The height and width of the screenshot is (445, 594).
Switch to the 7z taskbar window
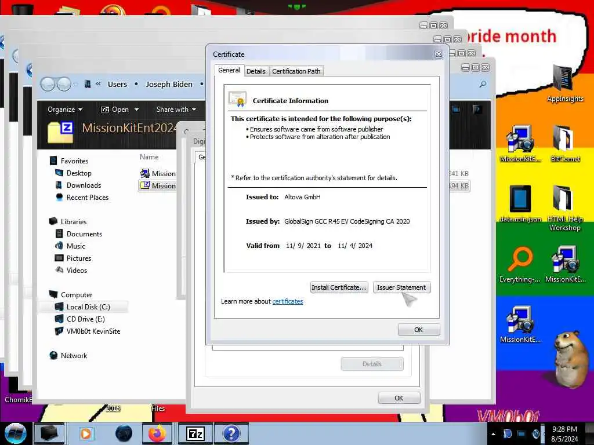pos(195,433)
